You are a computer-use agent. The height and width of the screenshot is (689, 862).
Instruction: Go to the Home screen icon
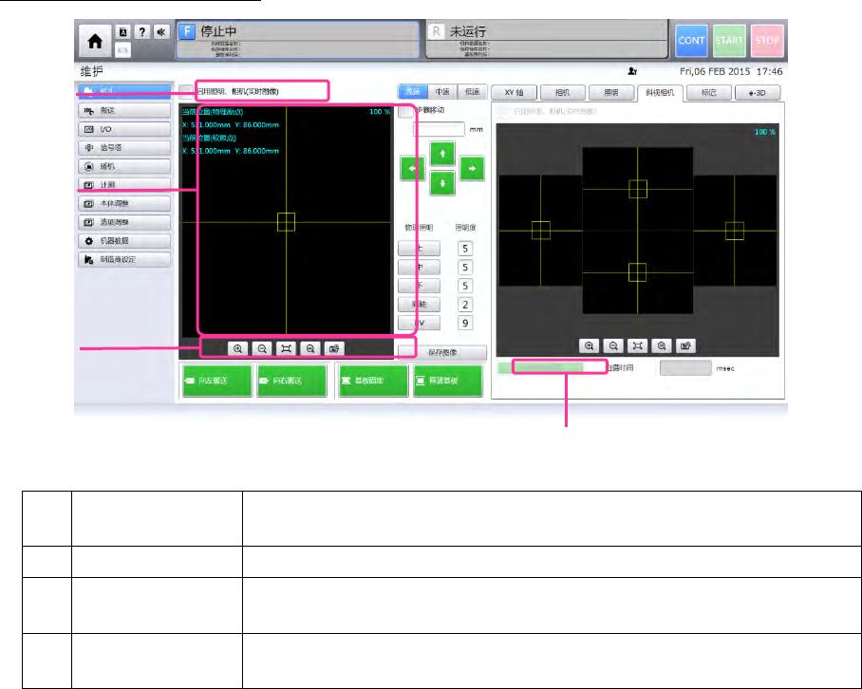[93, 42]
